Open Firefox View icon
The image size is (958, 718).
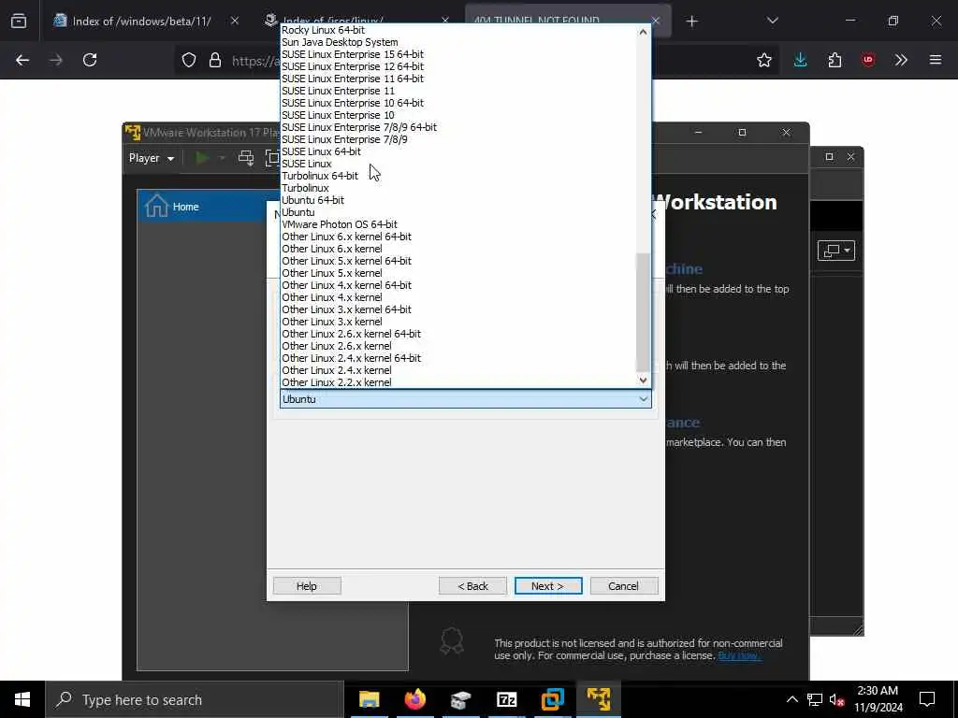point(19,22)
